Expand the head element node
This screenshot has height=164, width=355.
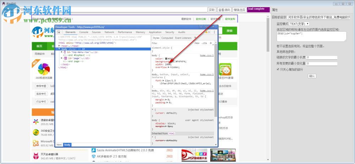tap(59, 46)
